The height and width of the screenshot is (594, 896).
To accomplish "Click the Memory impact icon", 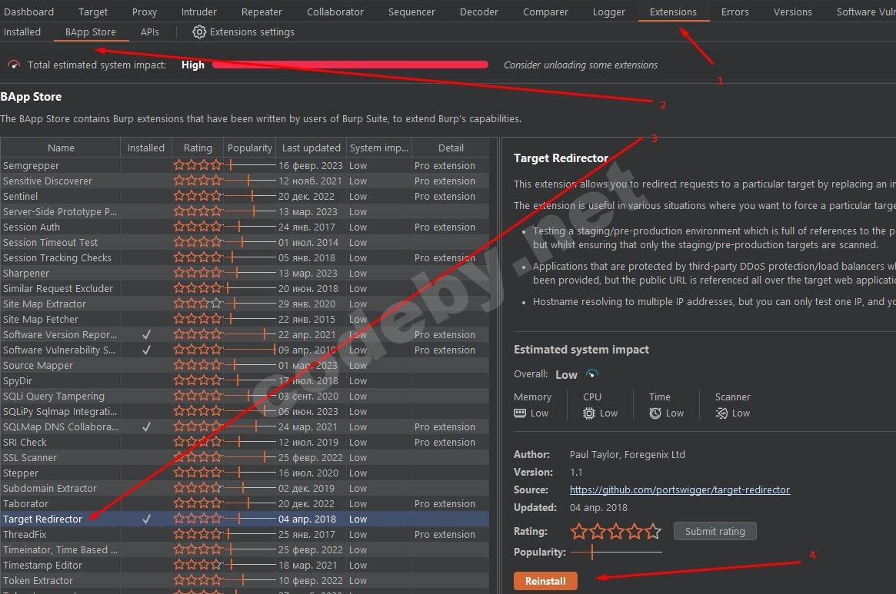I will (522, 413).
